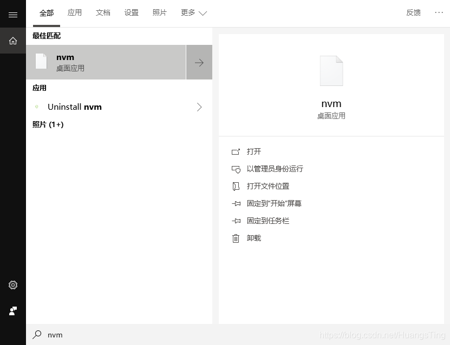Click the user account icon in sidebar
This screenshot has height=345, width=450.
(13, 311)
